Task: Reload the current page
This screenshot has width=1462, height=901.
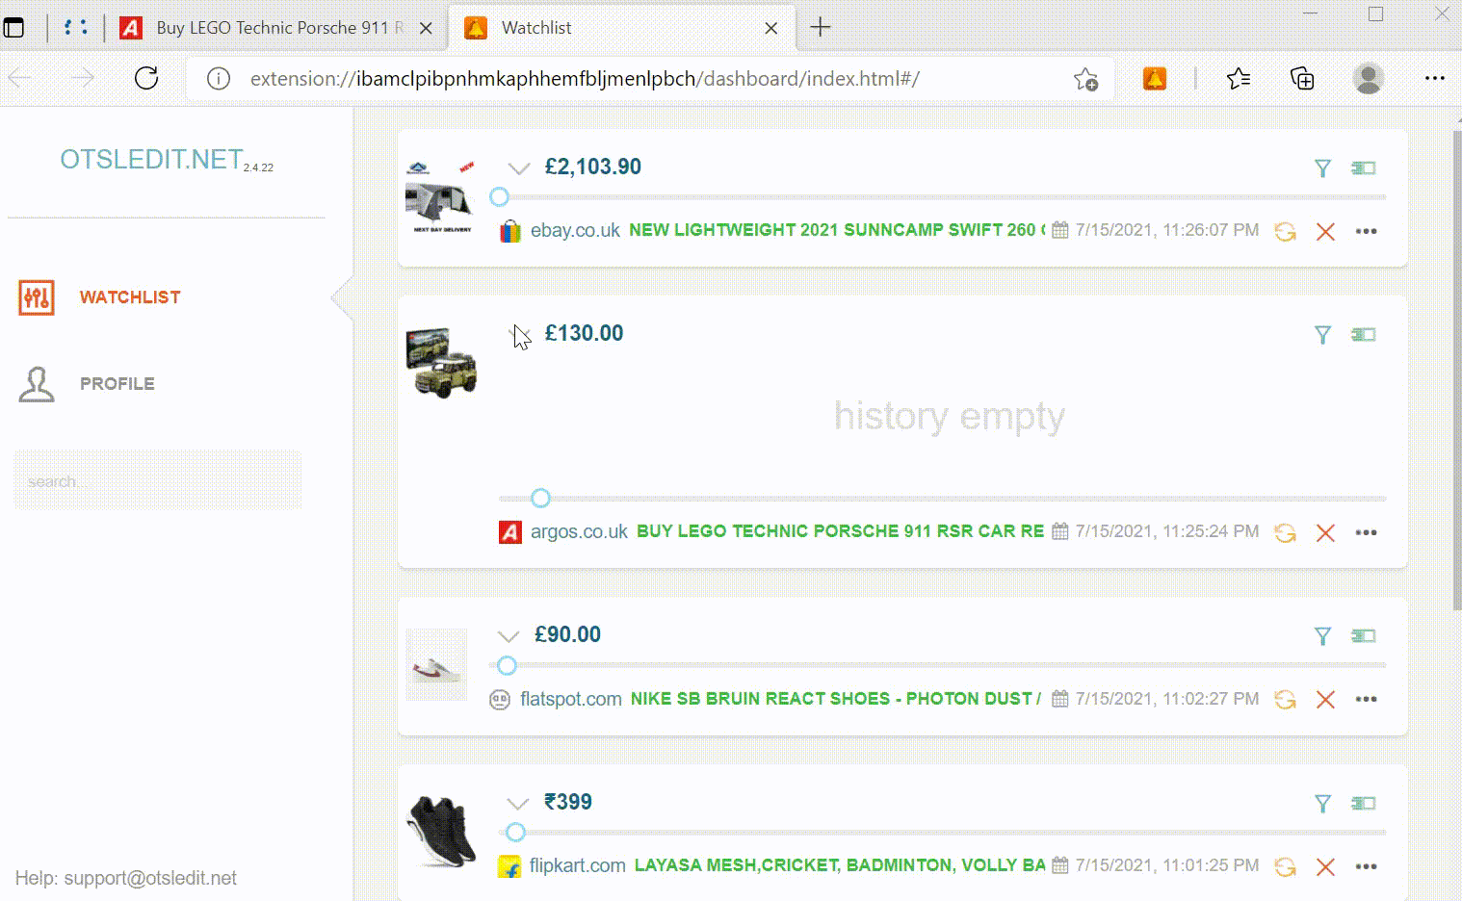Action: tap(146, 78)
